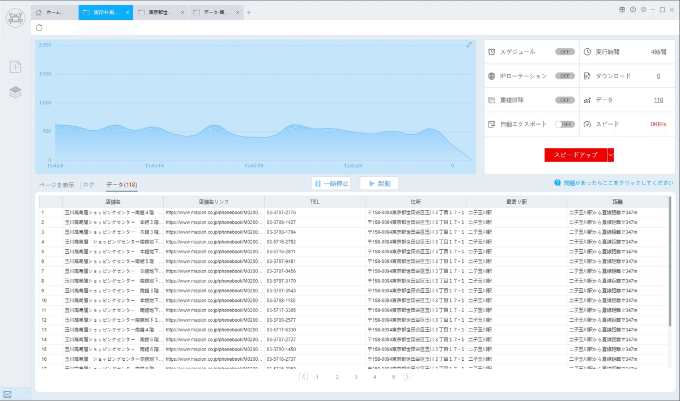Close the 実行中-東 tab
680x401 pixels.
127,12
